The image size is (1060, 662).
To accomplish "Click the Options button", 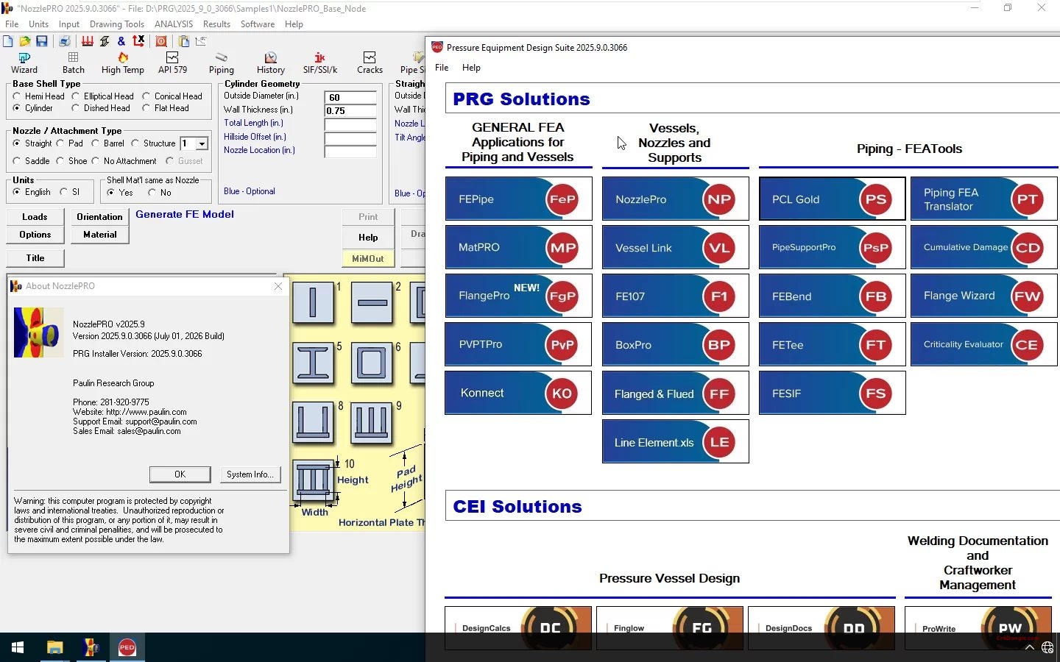I will click(35, 235).
